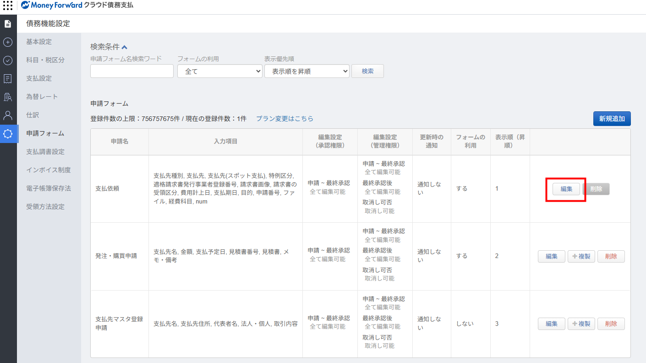646x363 pixels.
Task: Click the plus-circle icon in left rail
Action: 8,42
